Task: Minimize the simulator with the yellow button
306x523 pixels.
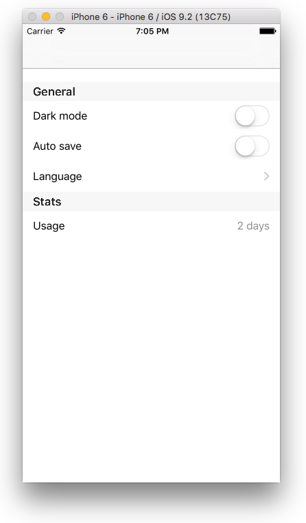Action: coord(46,16)
